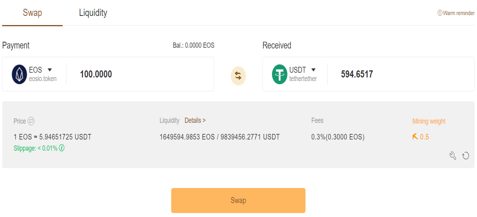This screenshot has width=477, height=217.
Task: Click the Warm reminder info icon
Action: (440, 13)
